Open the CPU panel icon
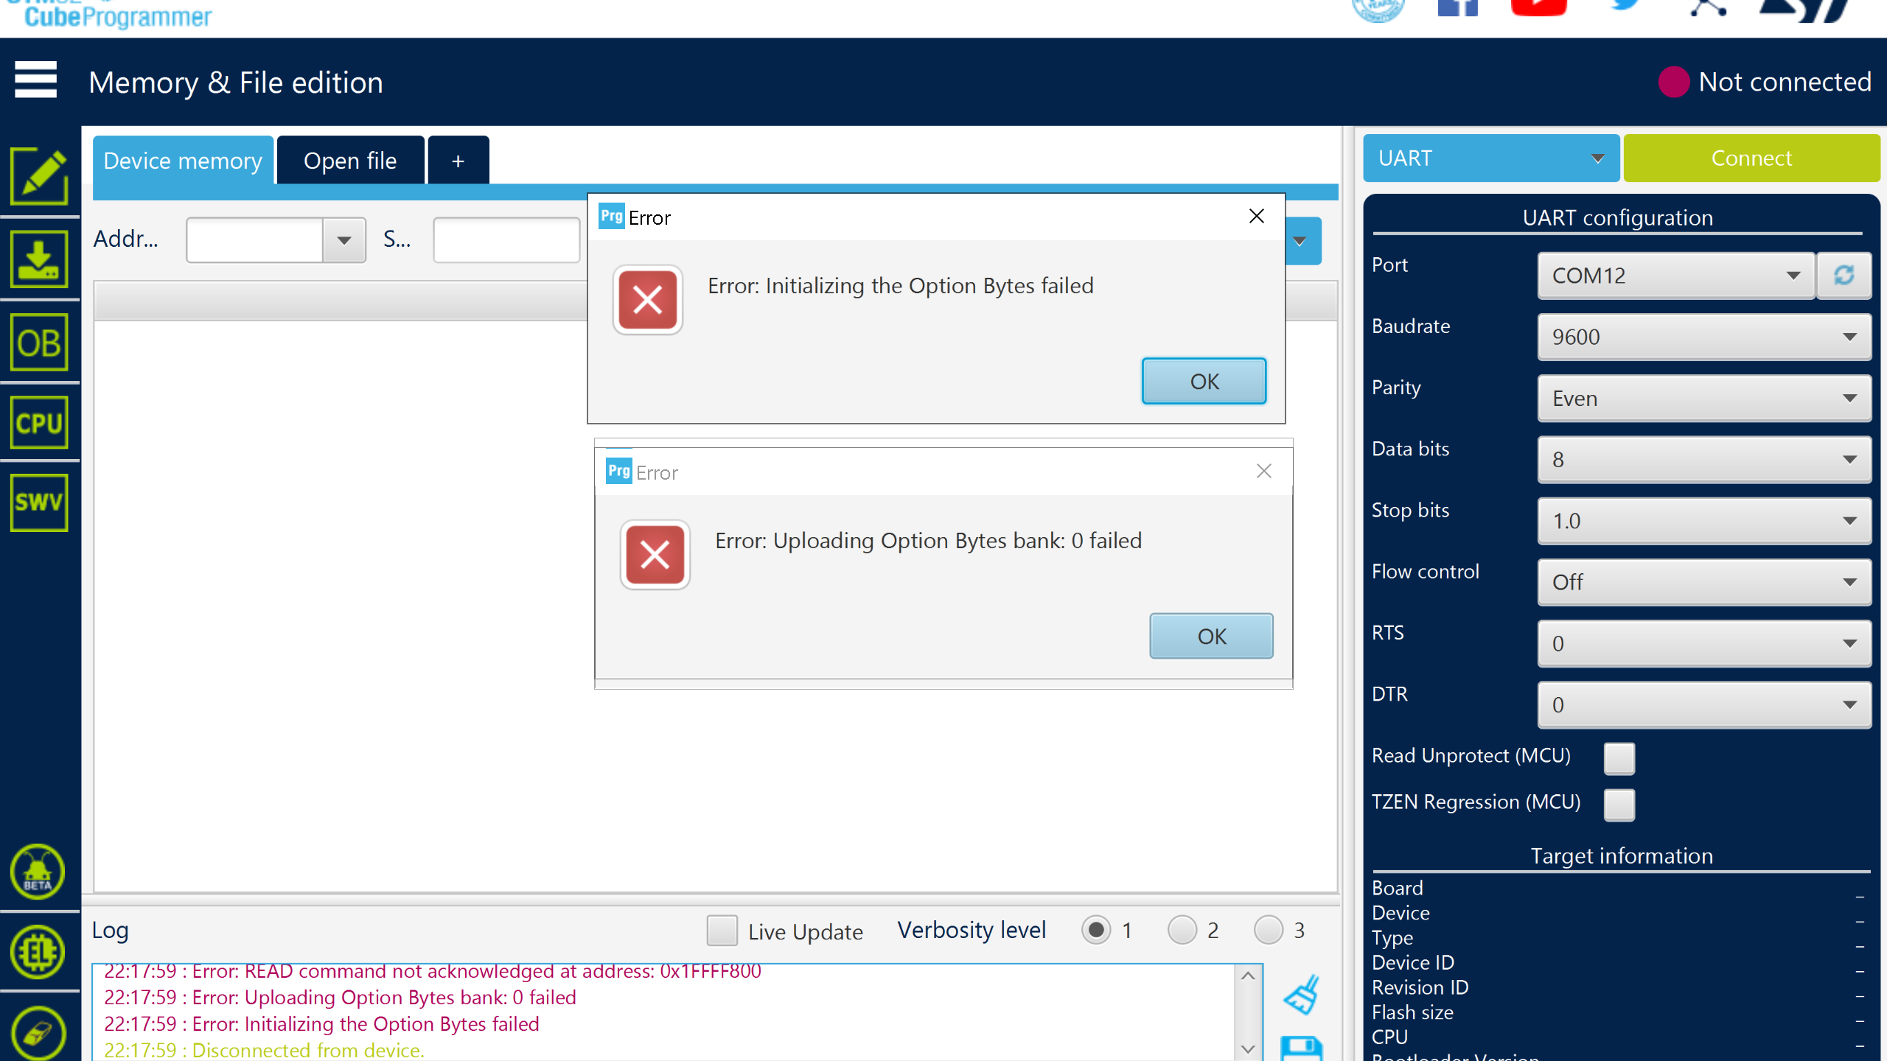Screen dimensions: 1887x1061 point(39,423)
